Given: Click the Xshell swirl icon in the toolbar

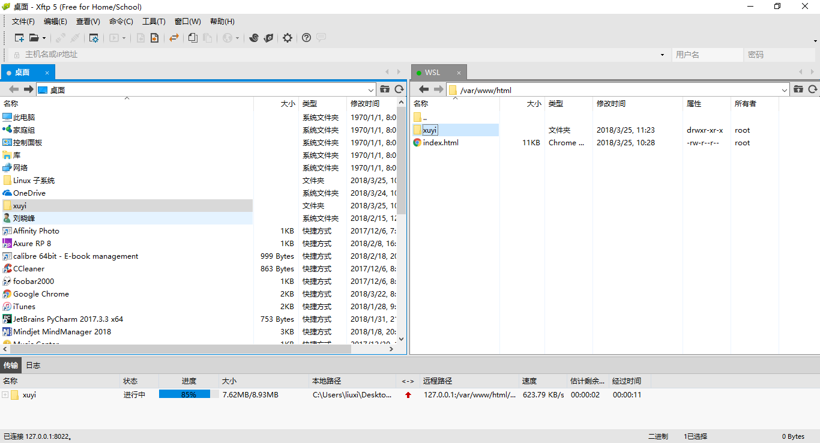Looking at the screenshot, I should tap(254, 38).
